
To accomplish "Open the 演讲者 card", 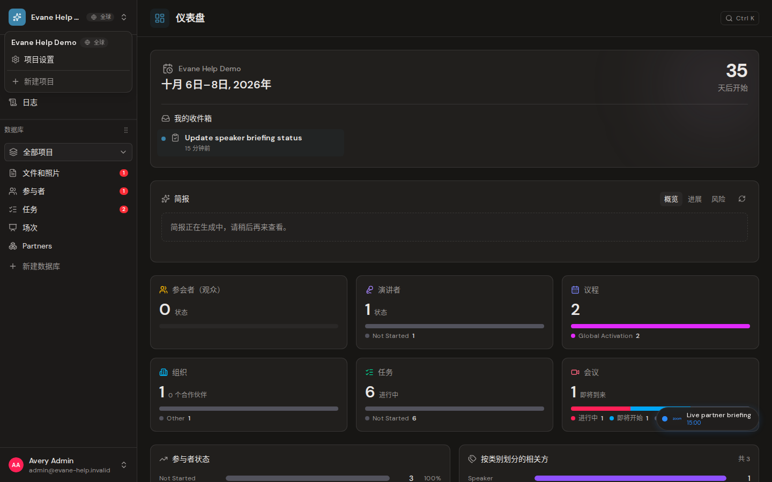I will 455,312.
